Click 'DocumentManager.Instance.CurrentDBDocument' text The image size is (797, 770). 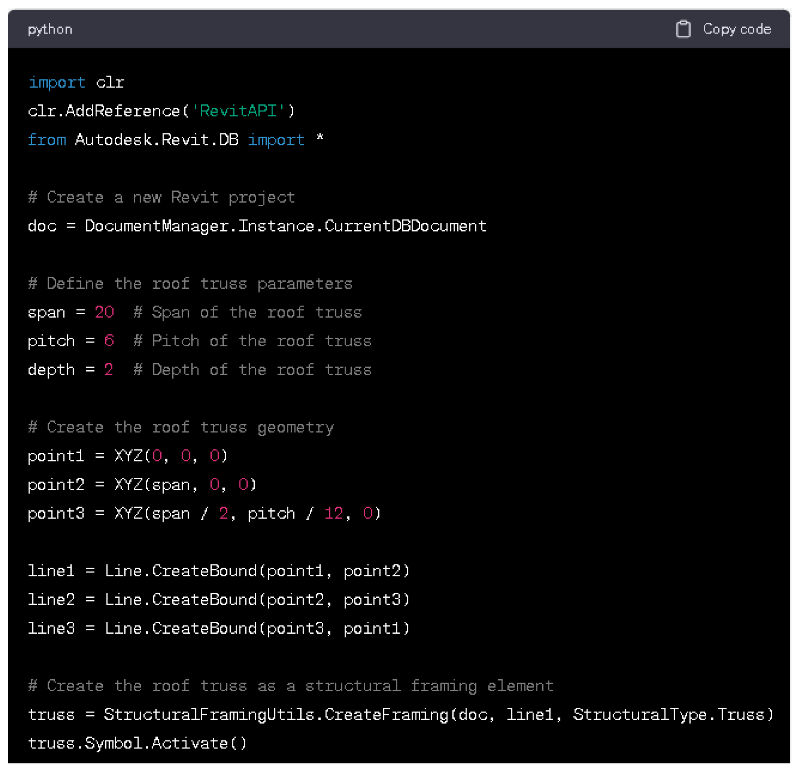tap(285, 226)
